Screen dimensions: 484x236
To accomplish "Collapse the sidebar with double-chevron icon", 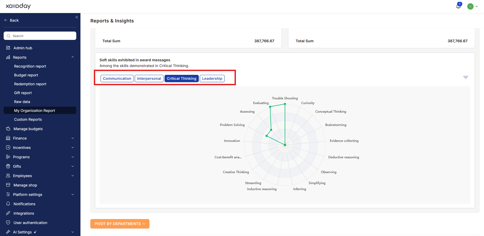I will [77, 17].
